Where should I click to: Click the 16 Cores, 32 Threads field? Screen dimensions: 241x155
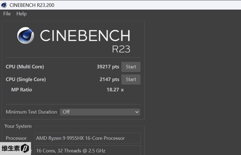click(88, 150)
